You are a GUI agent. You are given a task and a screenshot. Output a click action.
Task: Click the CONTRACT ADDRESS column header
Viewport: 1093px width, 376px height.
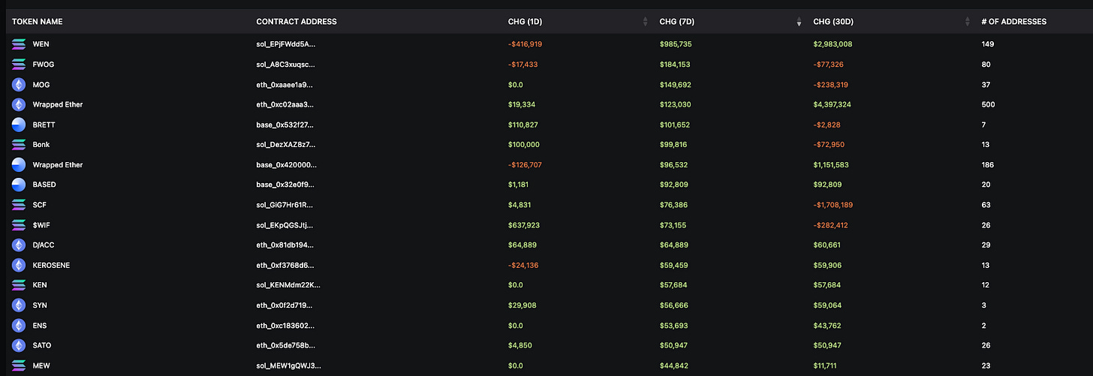297,22
